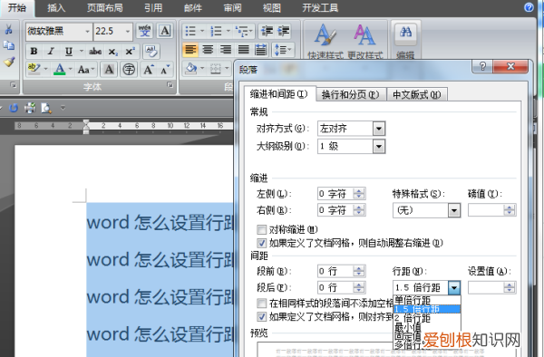Open the font name dropdown 微软雅黑
The image size is (544, 357).
tap(87, 32)
